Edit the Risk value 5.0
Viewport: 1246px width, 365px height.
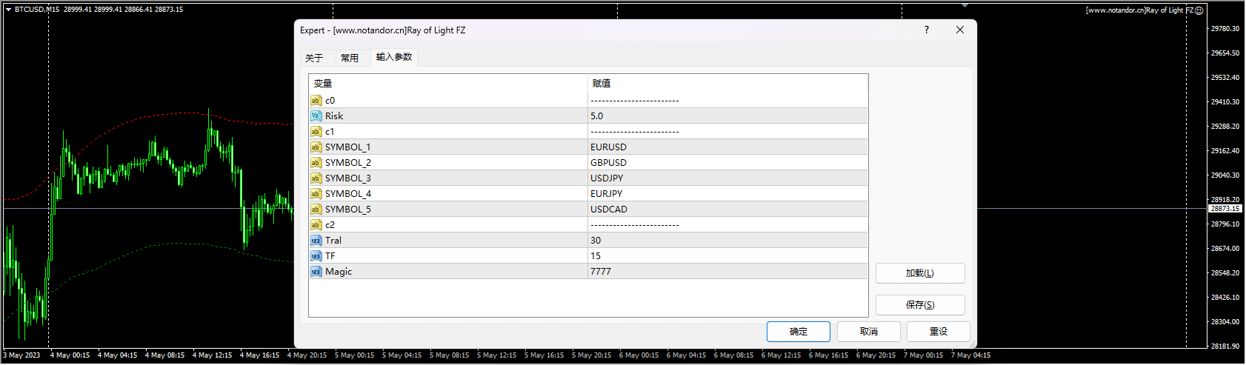(x=727, y=116)
